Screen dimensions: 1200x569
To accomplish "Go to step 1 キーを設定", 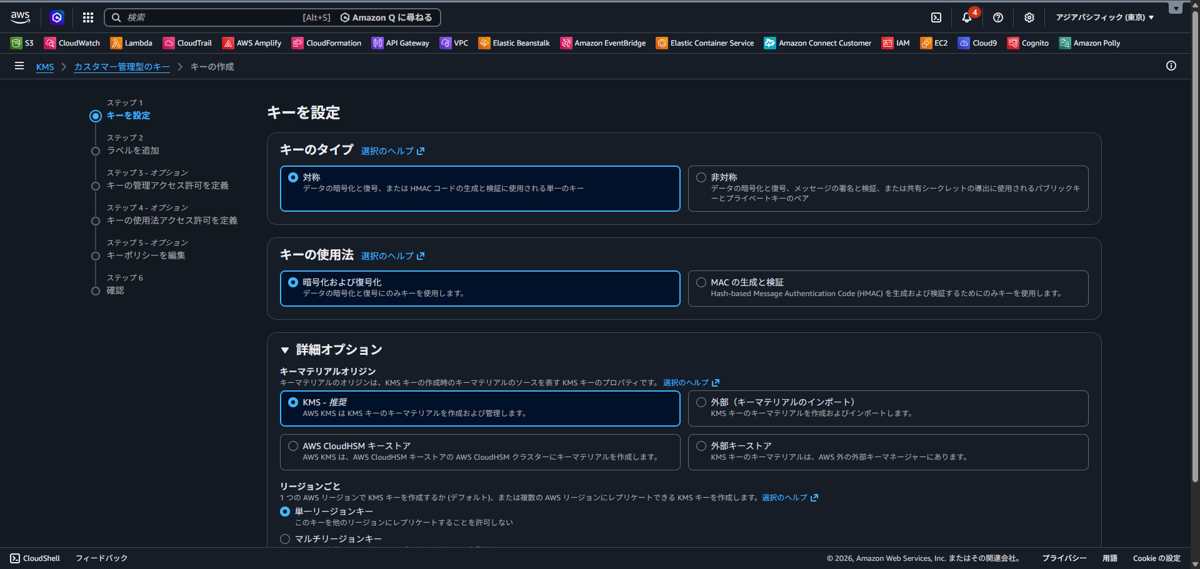I will pyautogui.click(x=128, y=116).
